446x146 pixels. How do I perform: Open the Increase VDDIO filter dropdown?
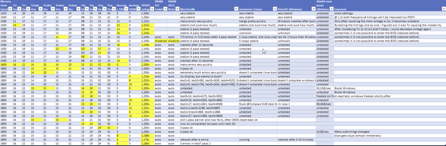coord(138,9)
